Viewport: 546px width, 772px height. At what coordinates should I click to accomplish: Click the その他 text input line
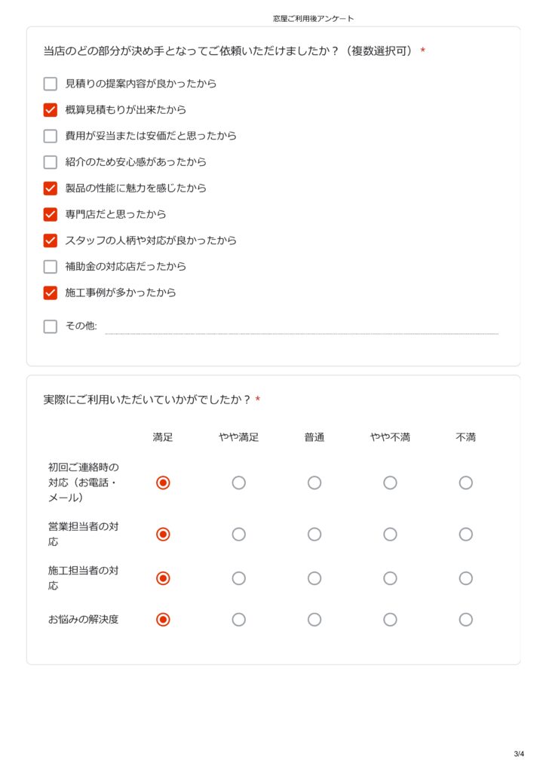point(302,327)
